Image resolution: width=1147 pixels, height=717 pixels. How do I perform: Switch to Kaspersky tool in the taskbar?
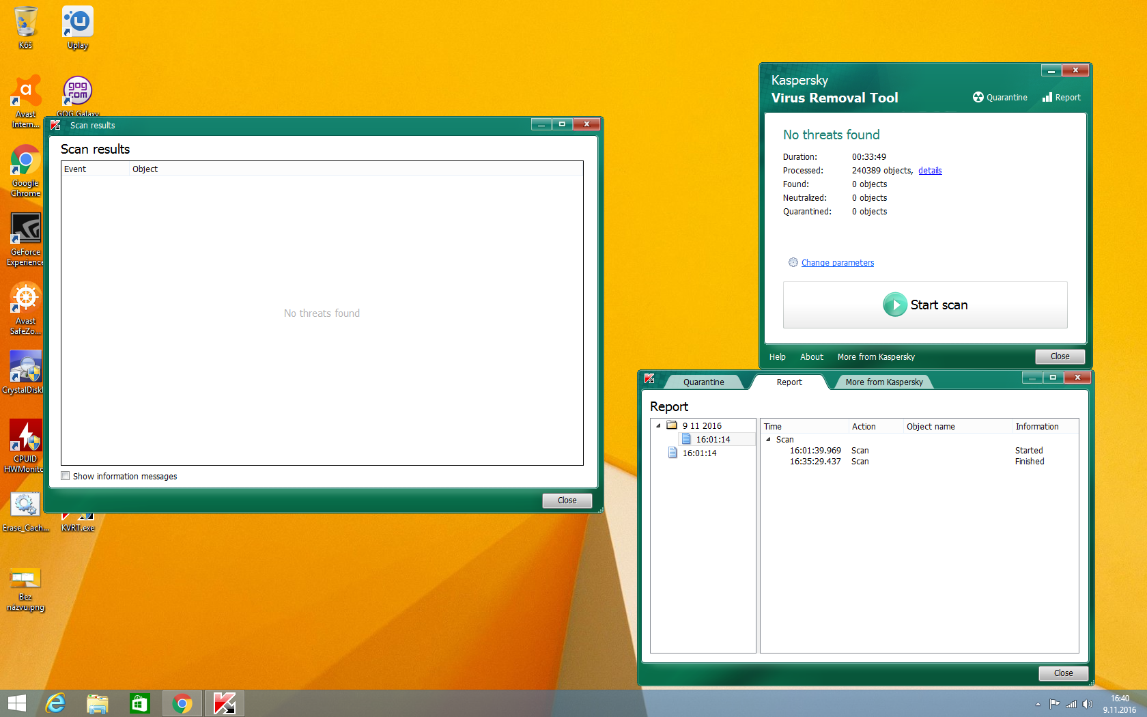point(225,703)
